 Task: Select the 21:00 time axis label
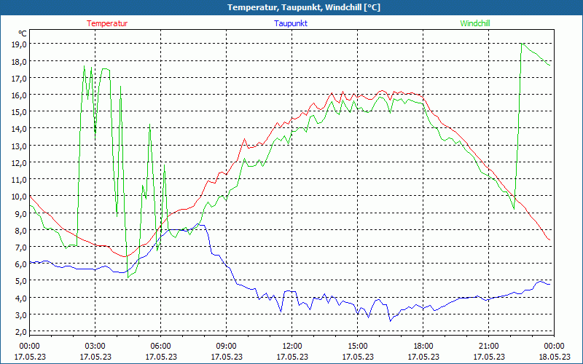point(488,346)
